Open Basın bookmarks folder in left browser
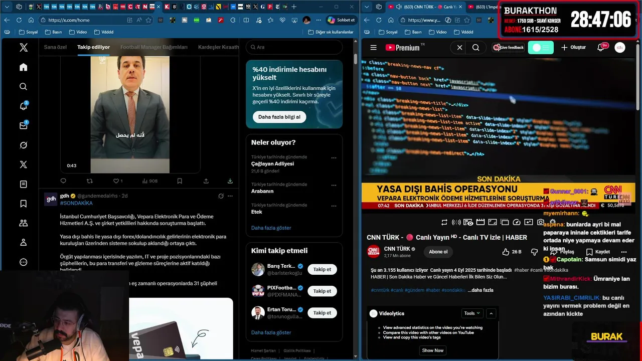Screen dimensions: 642x361 point(53,32)
